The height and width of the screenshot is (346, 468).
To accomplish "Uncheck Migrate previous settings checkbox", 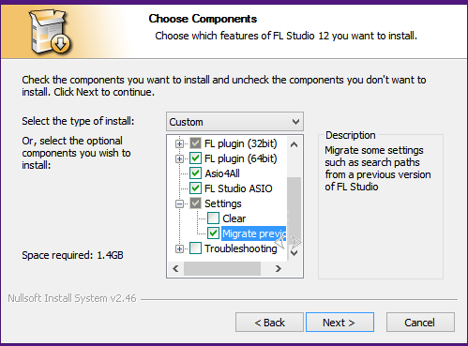I will pos(214,233).
